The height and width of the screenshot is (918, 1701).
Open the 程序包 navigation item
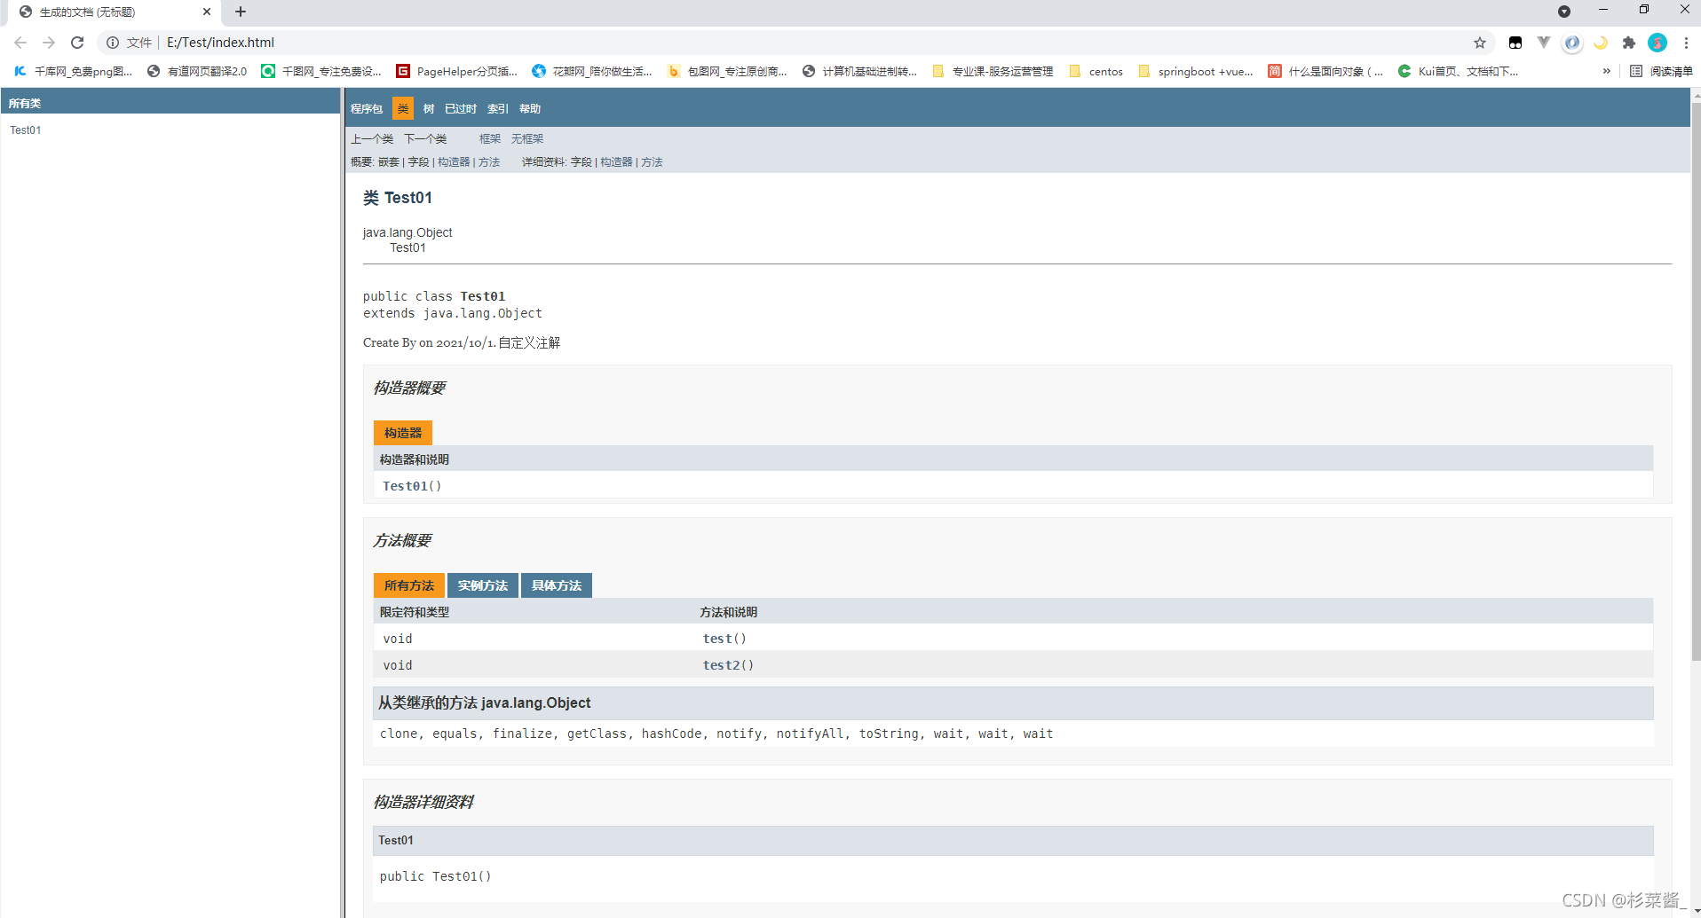(x=366, y=109)
